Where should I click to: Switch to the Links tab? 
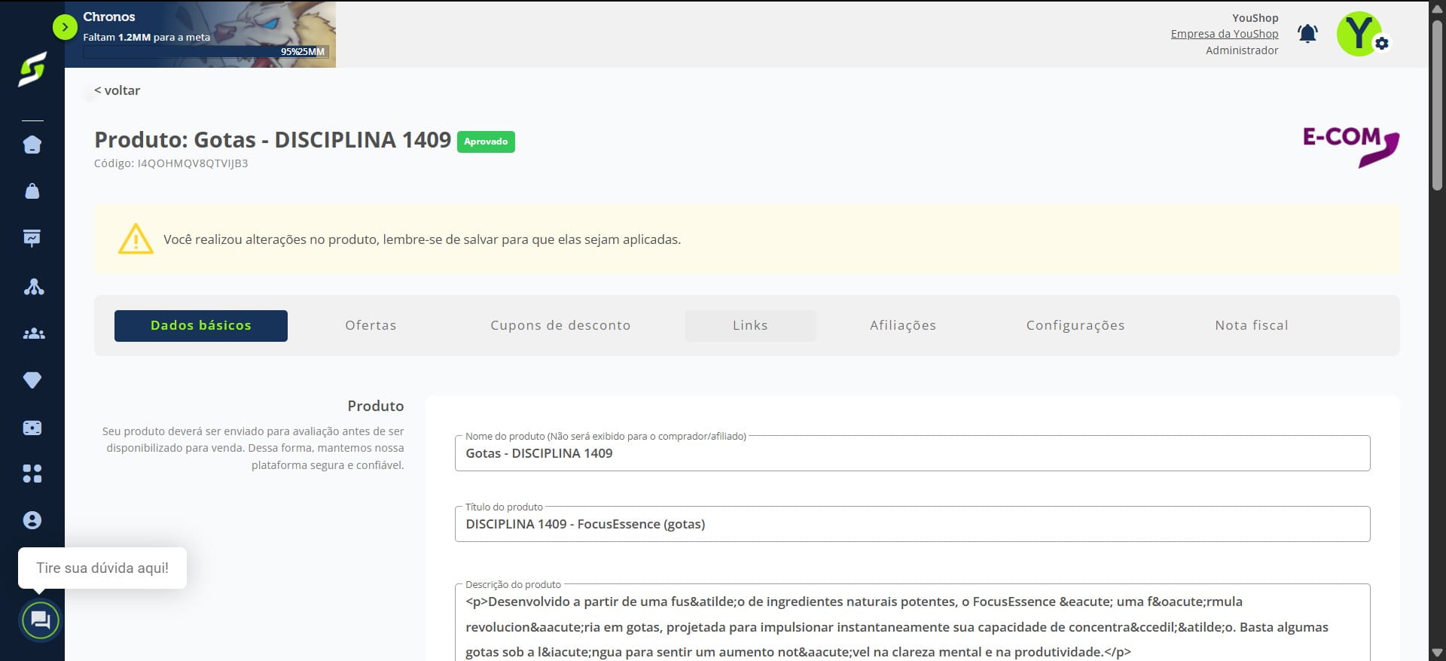[x=750, y=325]
